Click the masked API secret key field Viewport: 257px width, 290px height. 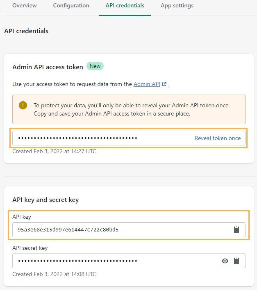point(115,261)
